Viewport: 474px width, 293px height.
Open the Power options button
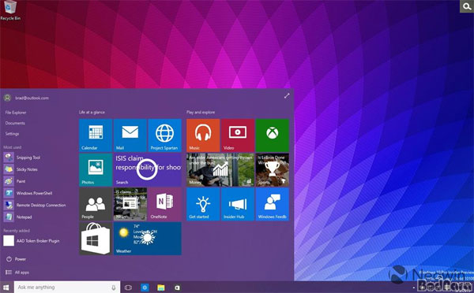click(x=17, y=259)
